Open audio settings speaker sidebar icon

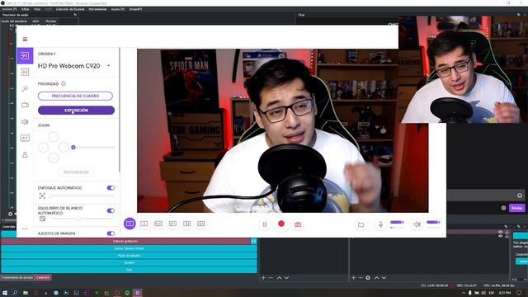click(x=25, y=121)
